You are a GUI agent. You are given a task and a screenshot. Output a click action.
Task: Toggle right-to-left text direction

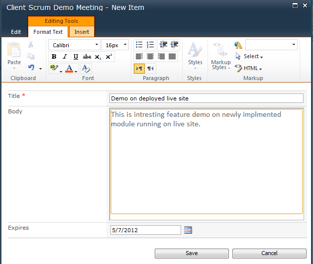click(x=150, y=69)
